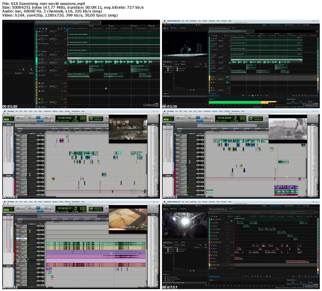Click the Play button in the 00:07:57 frame transport
Viewport: 322px width, 291px height.
point(246,276)
